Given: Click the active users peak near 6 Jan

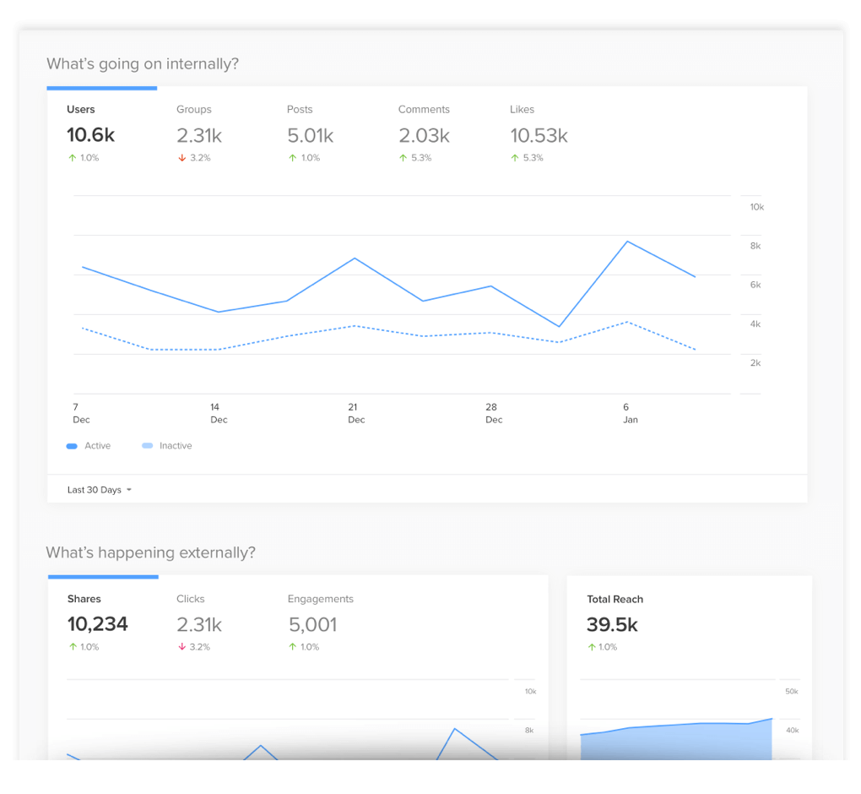Looking at the screenshot, I should 627,242.
